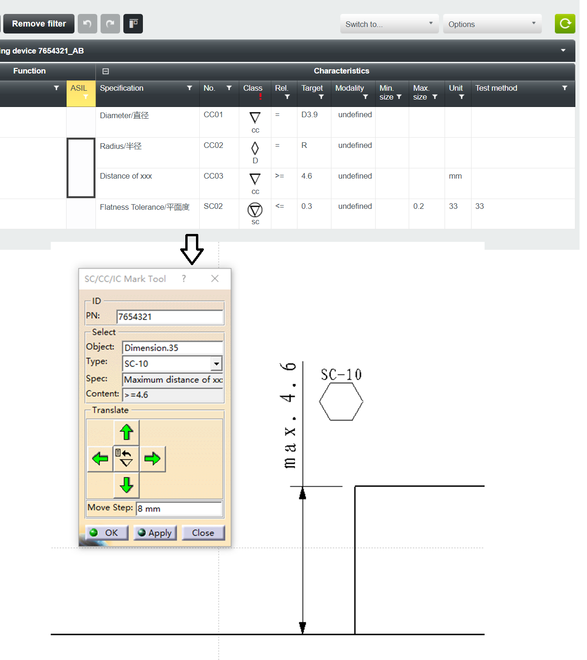Open the Options dropdown
The height and width of the screenshot is (660, 587).
(492, 24)
